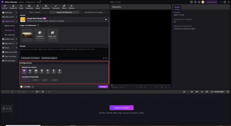Click the info icon beside Cargar una Referencia
The image size is (231, 126).
pos(38,25)
